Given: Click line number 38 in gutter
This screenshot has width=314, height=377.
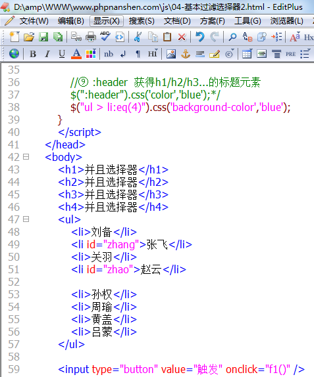Looking at the screenshot, I should coord(14,107).
